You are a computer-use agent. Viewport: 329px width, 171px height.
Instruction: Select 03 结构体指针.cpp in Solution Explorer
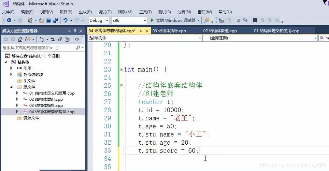(46, 106)
